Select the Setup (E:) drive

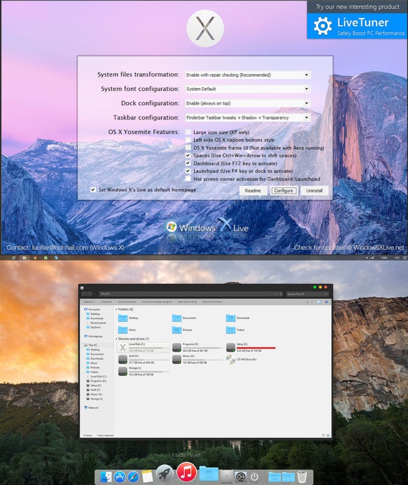click(x=251, y=348)
